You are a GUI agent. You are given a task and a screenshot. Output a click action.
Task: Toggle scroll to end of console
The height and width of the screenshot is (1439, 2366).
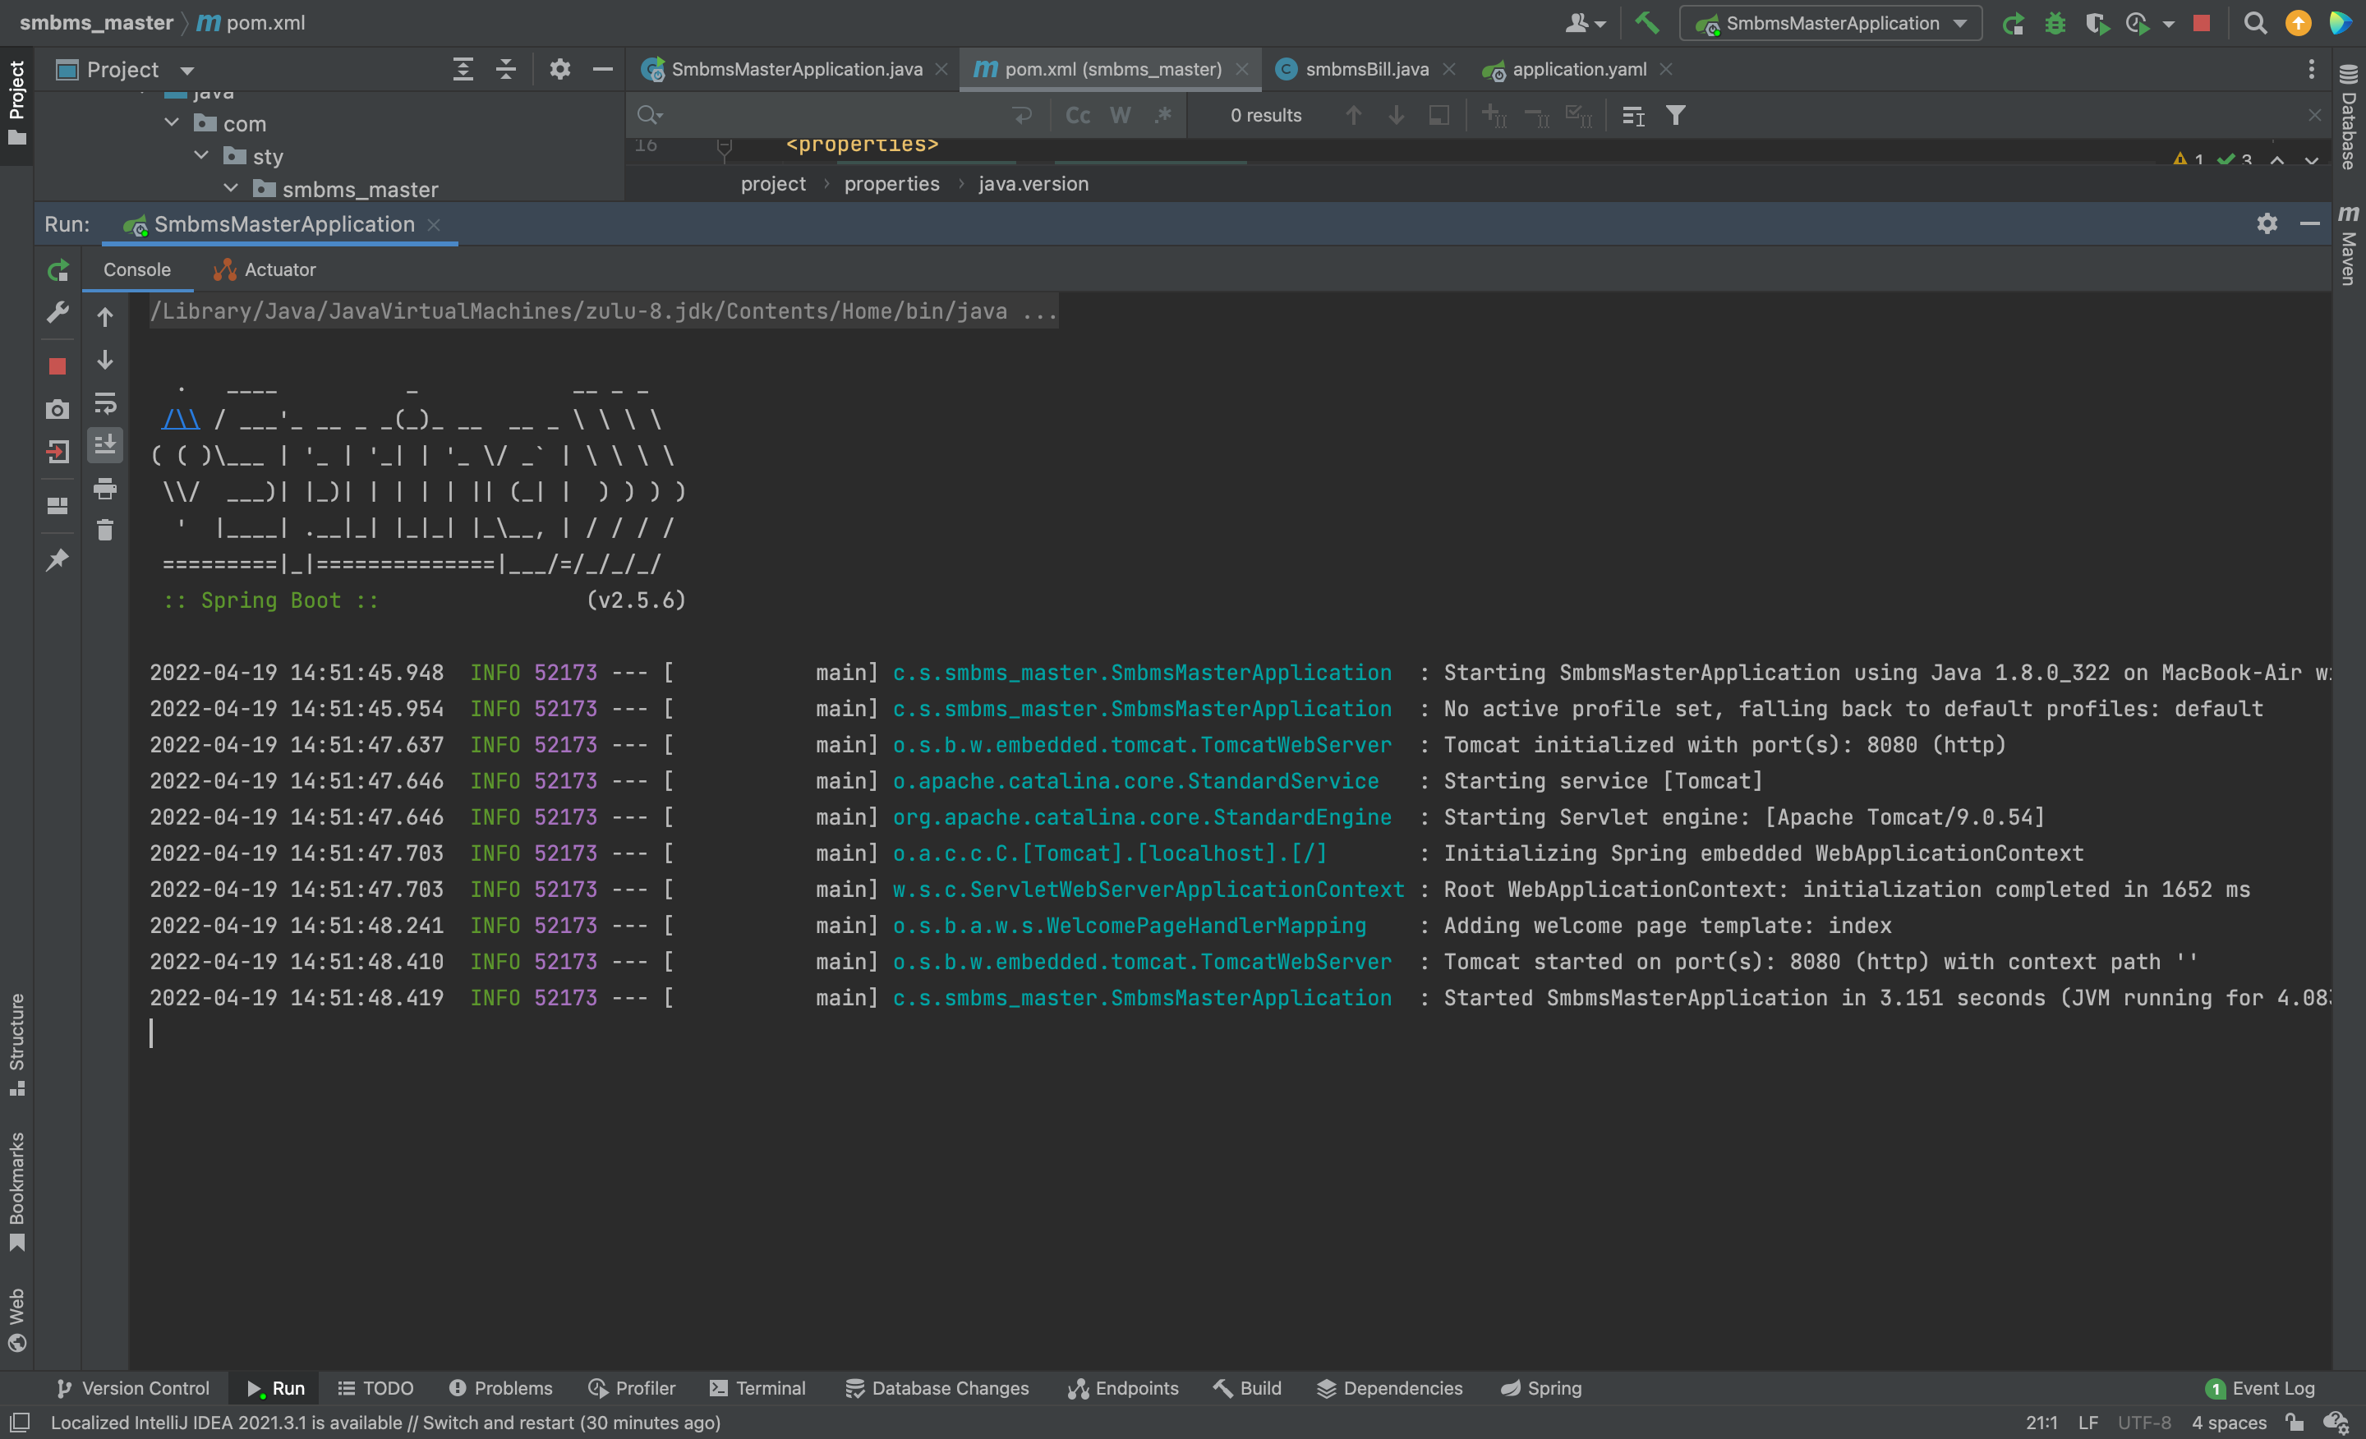104,444
